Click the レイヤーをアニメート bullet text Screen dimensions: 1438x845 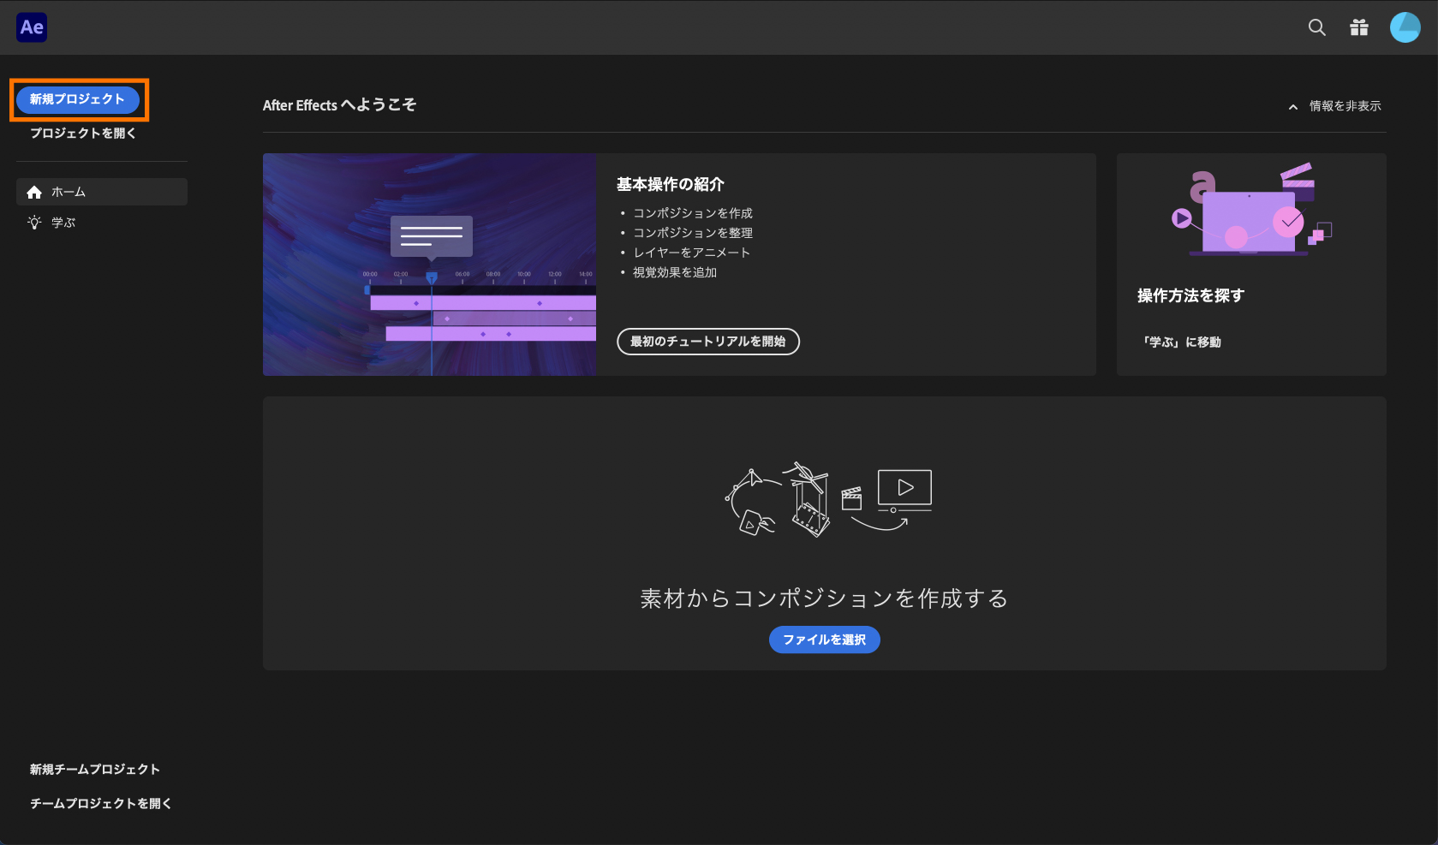(692, 253)
